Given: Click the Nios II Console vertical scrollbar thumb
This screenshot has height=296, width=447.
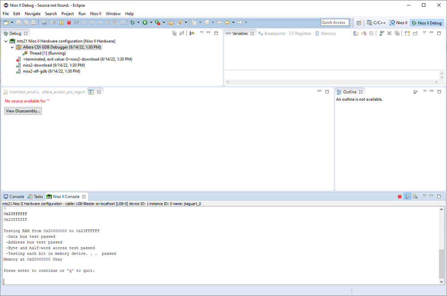Looking at the screenshot, I should tap(441, 264).
